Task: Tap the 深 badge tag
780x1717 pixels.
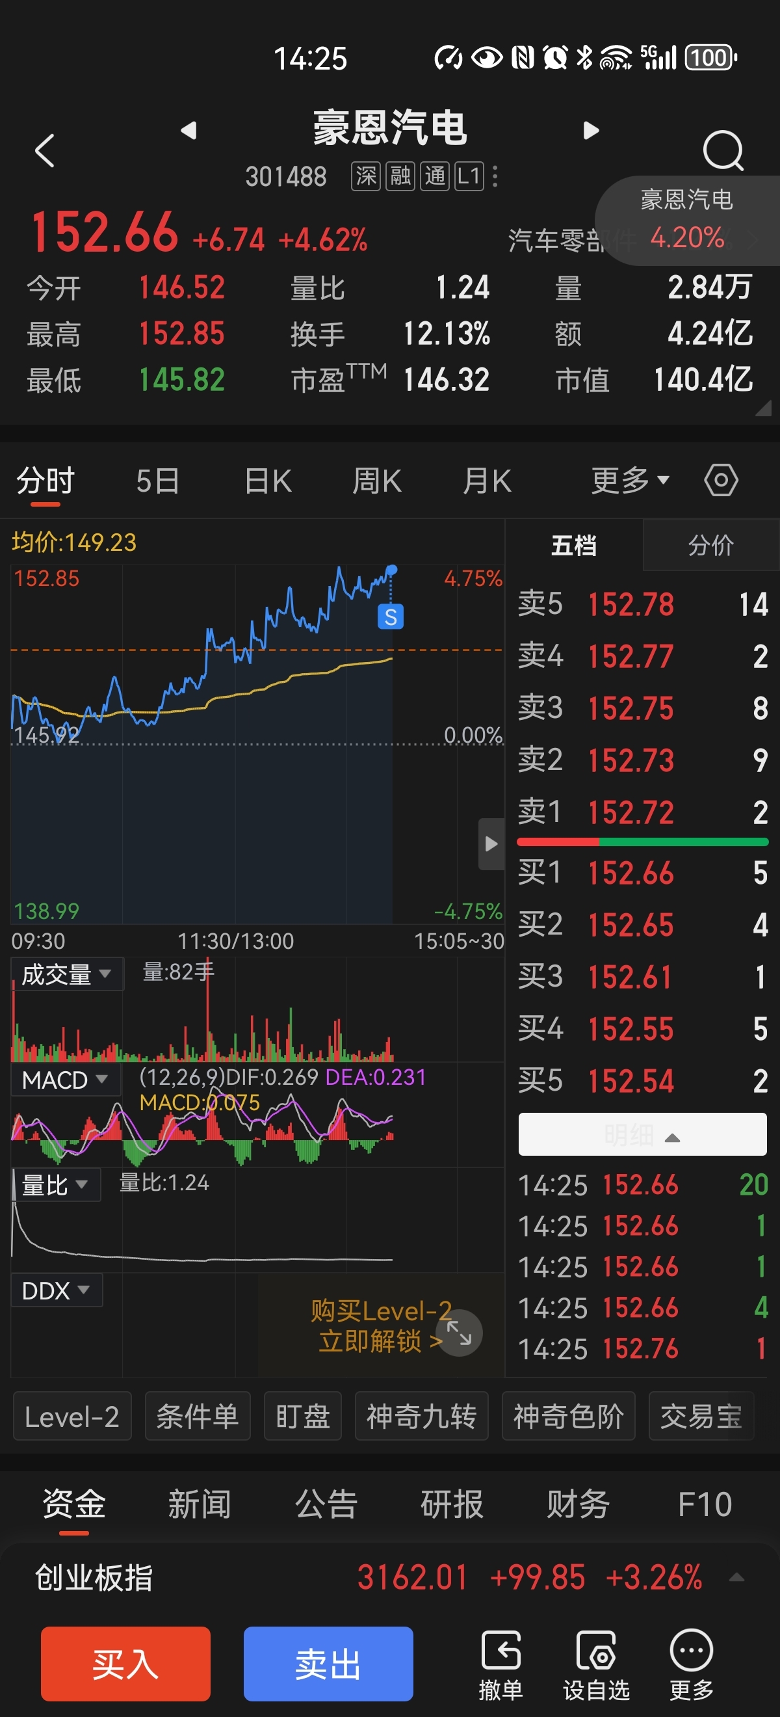Action: point(366,177)
